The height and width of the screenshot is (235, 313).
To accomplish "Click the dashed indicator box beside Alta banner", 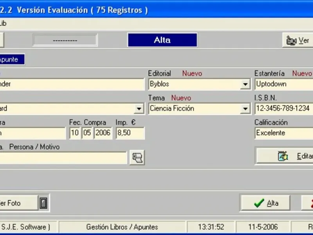I will pos(65,40).
